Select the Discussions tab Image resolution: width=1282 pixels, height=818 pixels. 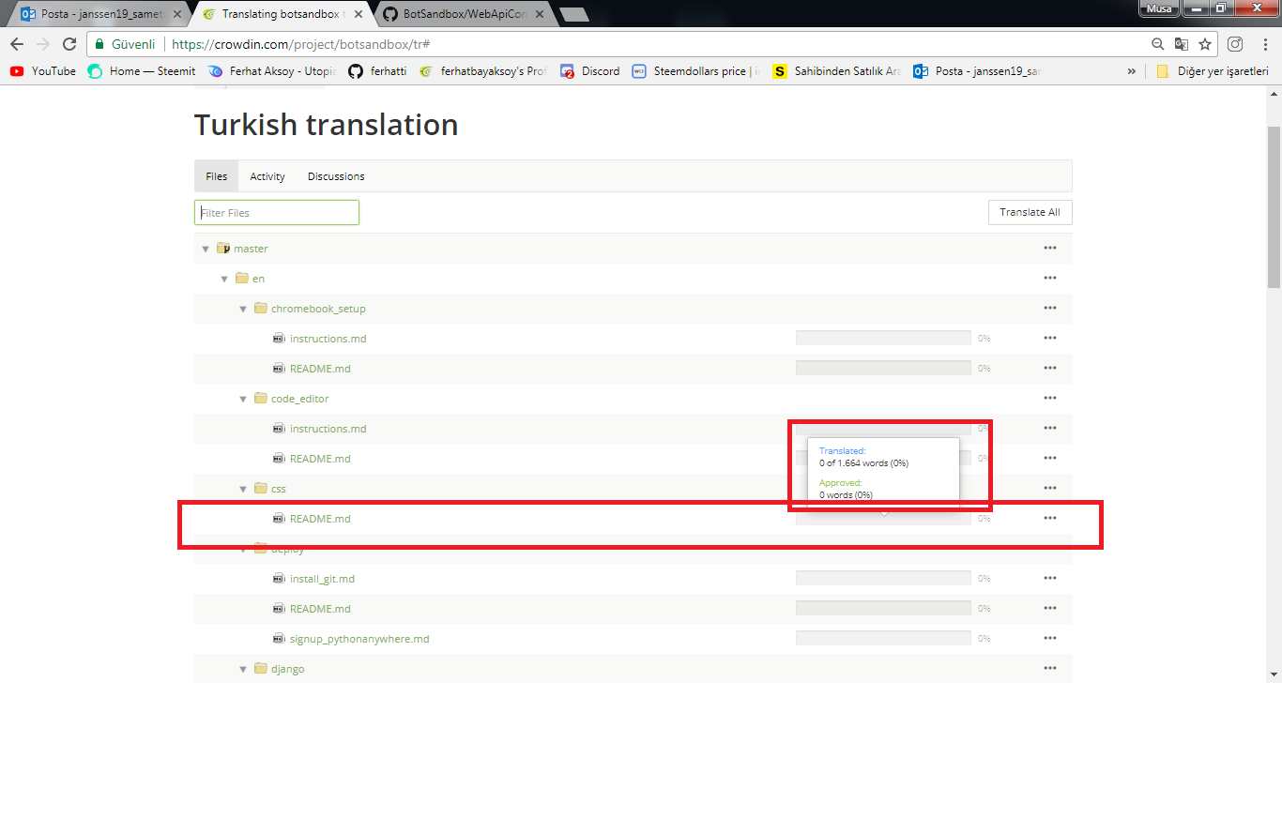pyautogui.click(x=336, y=176)
